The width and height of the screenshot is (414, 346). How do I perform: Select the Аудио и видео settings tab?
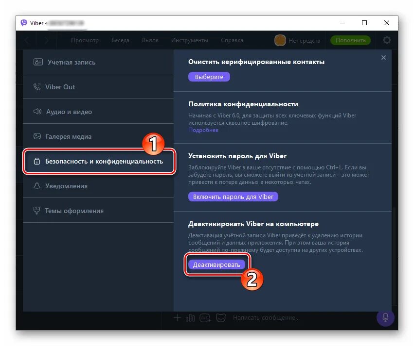coord(98,112)
